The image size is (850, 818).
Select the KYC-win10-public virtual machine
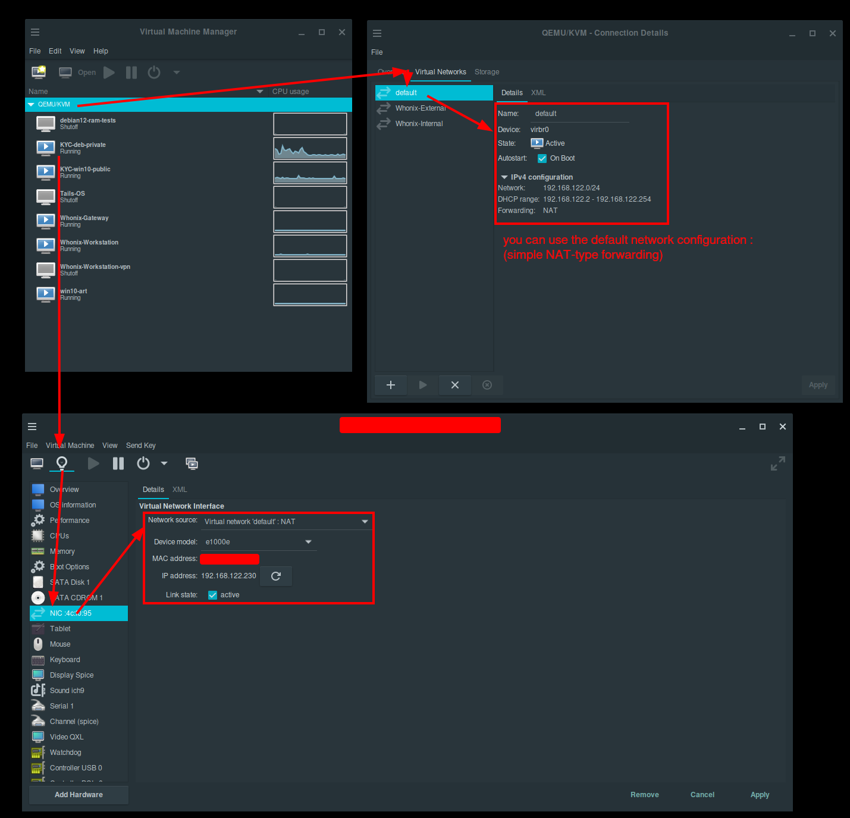189,173
